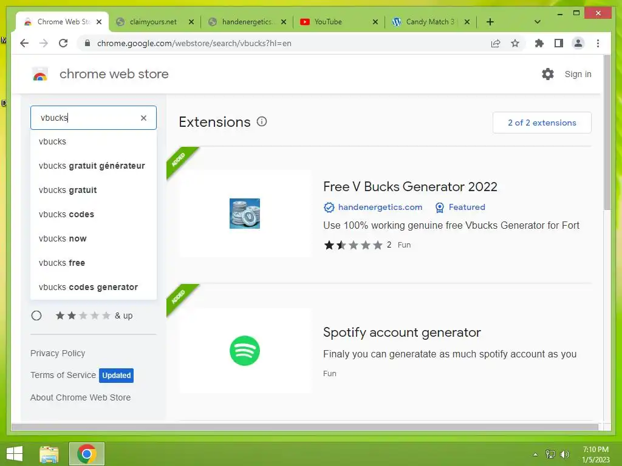Choose suggestion 'vbucks gratuit'
622x466 pixels.
pos(94,190)
